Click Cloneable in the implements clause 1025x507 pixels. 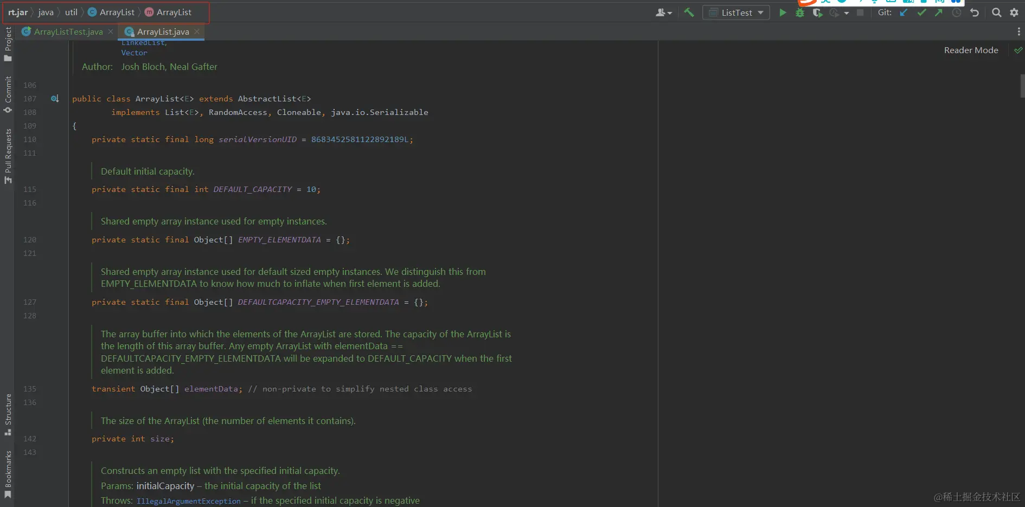tap(299, 112)
